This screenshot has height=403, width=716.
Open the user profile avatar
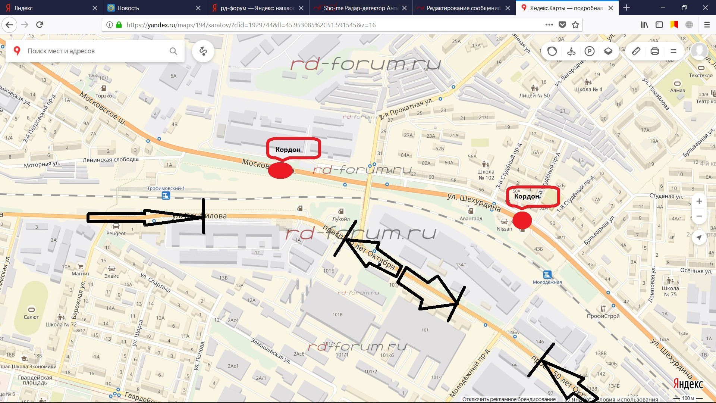pos(700,51)
